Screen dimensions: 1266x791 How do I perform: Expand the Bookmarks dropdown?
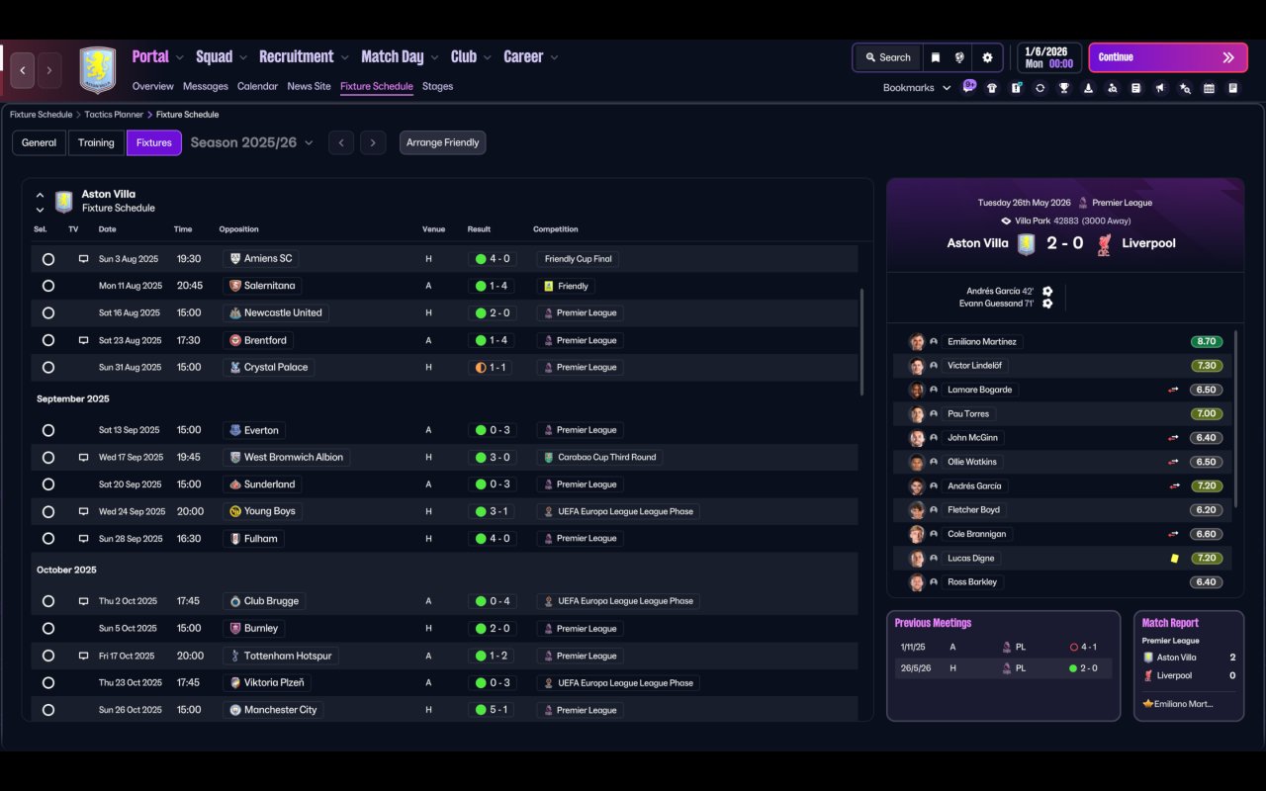(917, 88)
